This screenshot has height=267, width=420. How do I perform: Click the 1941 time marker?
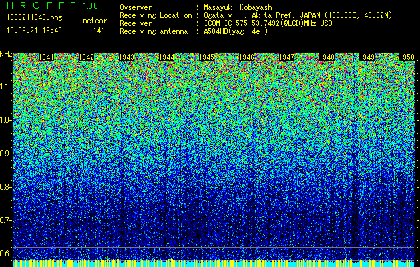pos(46,58)
